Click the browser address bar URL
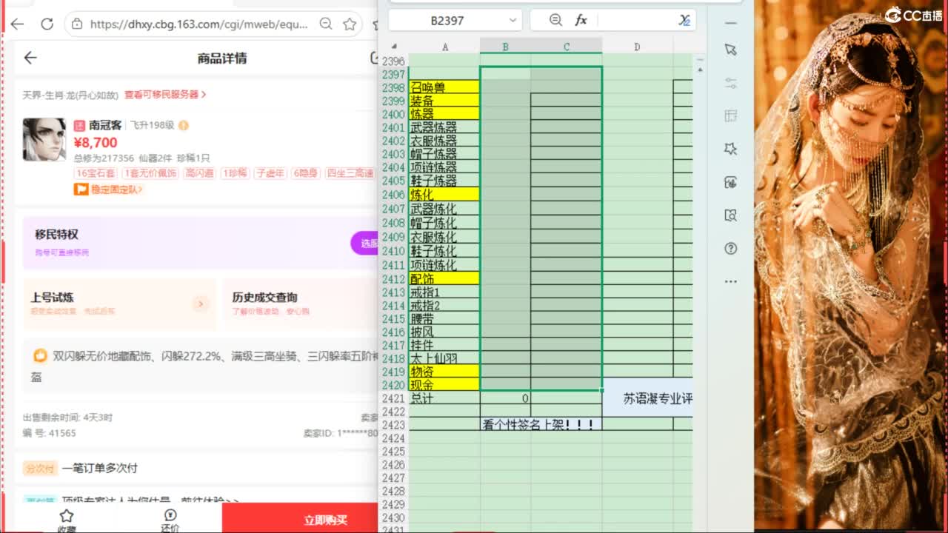The image size is (948, 533). click(x=198, y=24)
